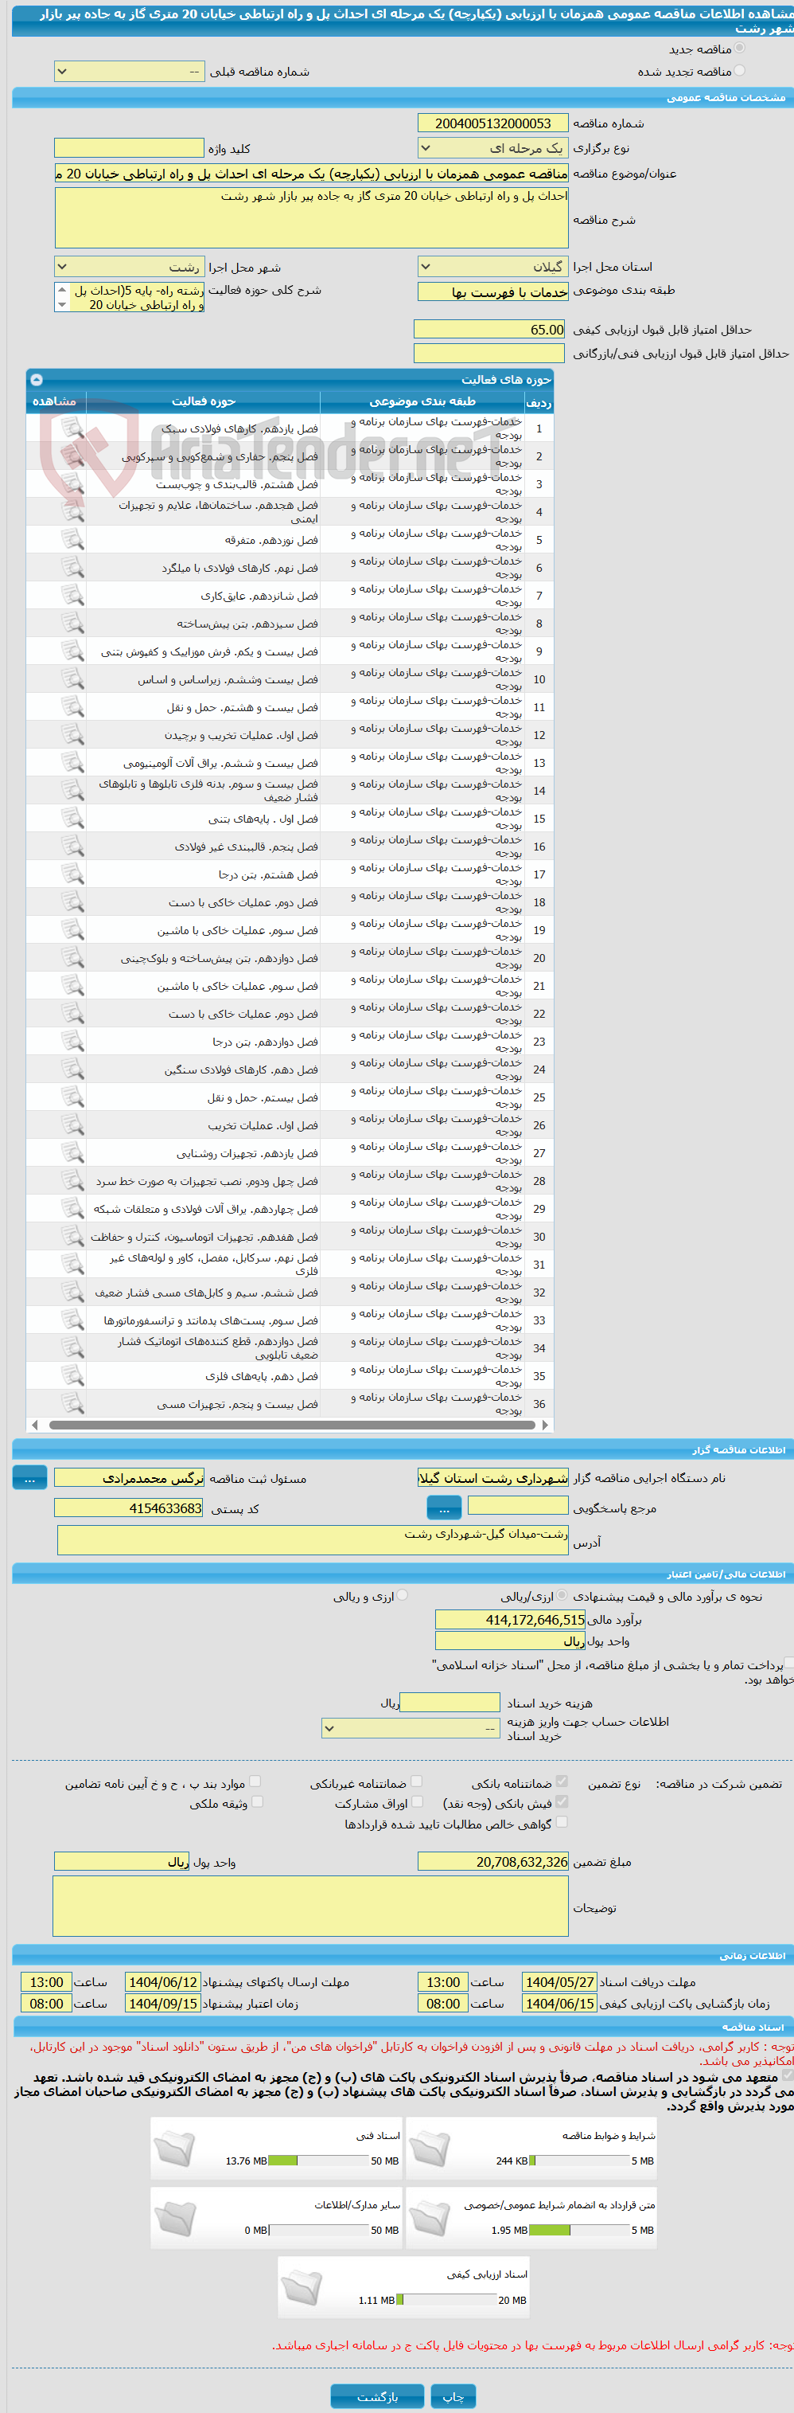This screenshot has width=794, height=2413.
Task: Click the مبلغ تضمین field
Action: tap(493, 1861)
